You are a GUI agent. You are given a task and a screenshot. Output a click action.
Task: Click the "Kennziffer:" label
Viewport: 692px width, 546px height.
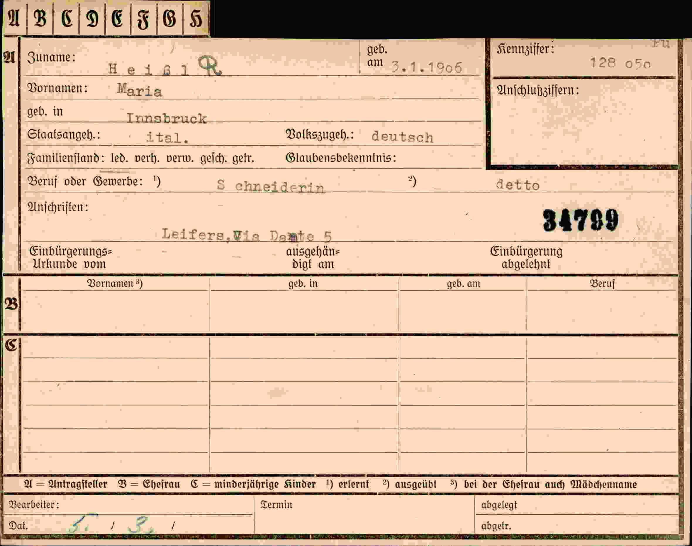coord(525,49)
